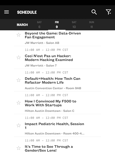Select the SAT 6 date tab
This screenshot has width=115, height=153.
39,25
